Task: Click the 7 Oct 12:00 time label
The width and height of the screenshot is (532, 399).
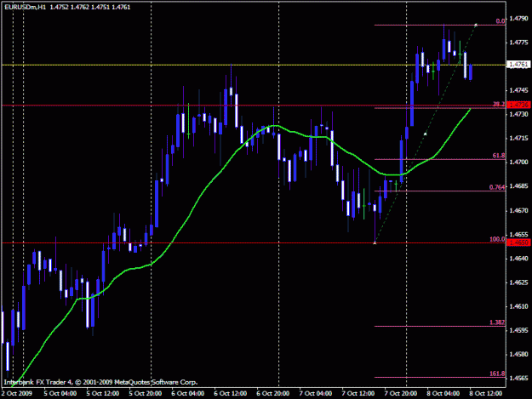Action: [358, 393]
